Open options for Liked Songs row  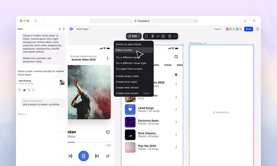(x=176, y=110)
